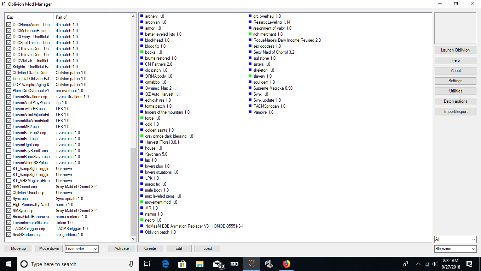Click the blue icon beside Harvest [Flora] 3.0.1
Image resolution: width=481 pixels, height=271 pixels.
point(142,142)
